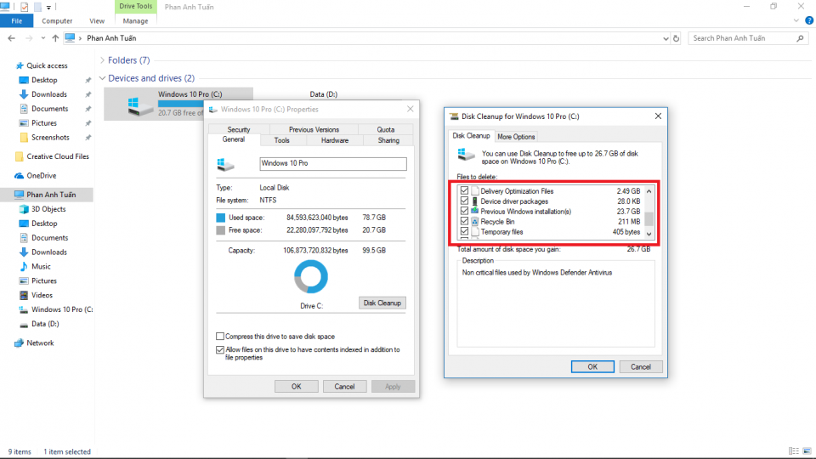Click the Data (D:) drive in main pane
This screenshot has width=816, height=459.
coord(324,94)
